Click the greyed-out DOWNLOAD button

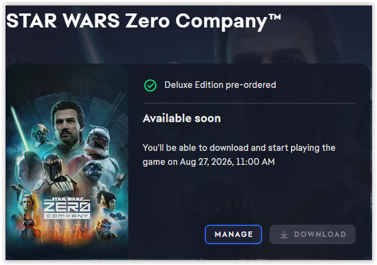(x=312, y=234)
